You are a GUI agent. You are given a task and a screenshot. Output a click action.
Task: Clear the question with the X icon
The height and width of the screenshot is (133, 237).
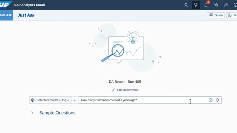[210, 100]
